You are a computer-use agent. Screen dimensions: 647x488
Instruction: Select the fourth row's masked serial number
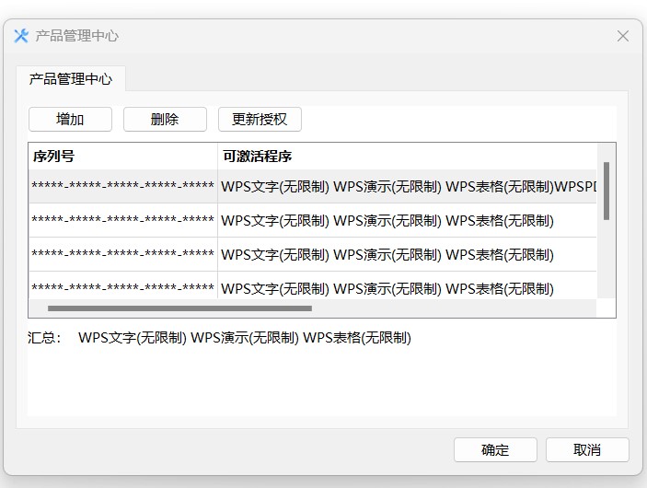click(x=122, y=288)
